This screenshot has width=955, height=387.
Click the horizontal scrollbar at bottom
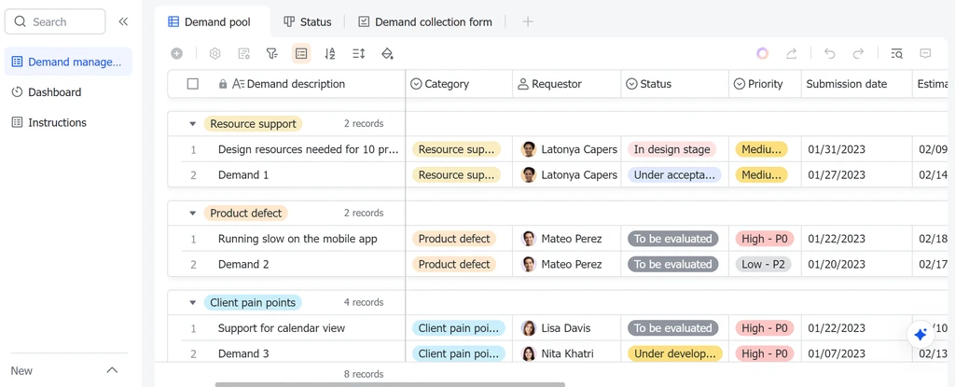pos(390,384)
